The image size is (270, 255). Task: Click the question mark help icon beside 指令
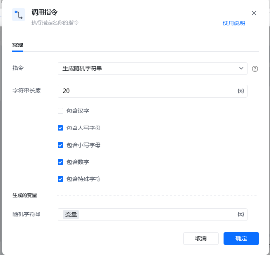click(255, 69)
